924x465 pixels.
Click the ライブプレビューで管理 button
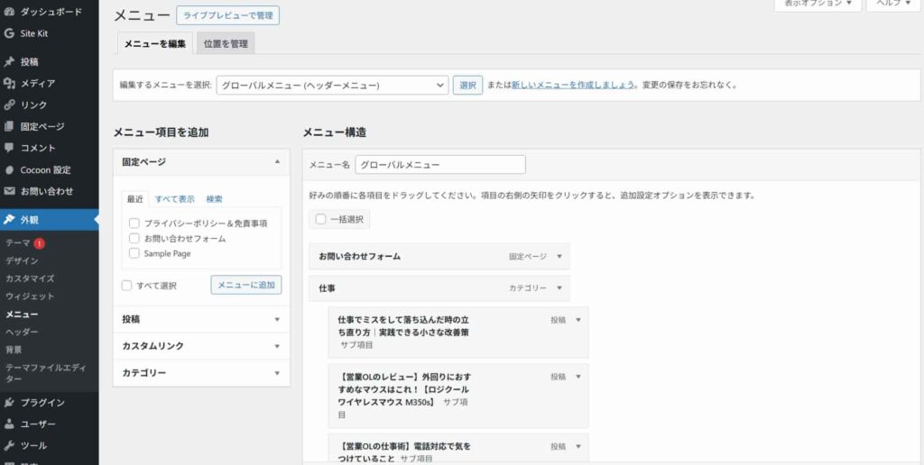228,15
